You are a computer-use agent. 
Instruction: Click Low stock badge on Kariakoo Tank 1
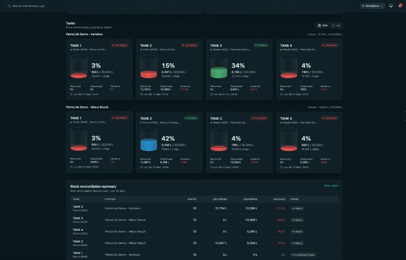click(119, 45)
